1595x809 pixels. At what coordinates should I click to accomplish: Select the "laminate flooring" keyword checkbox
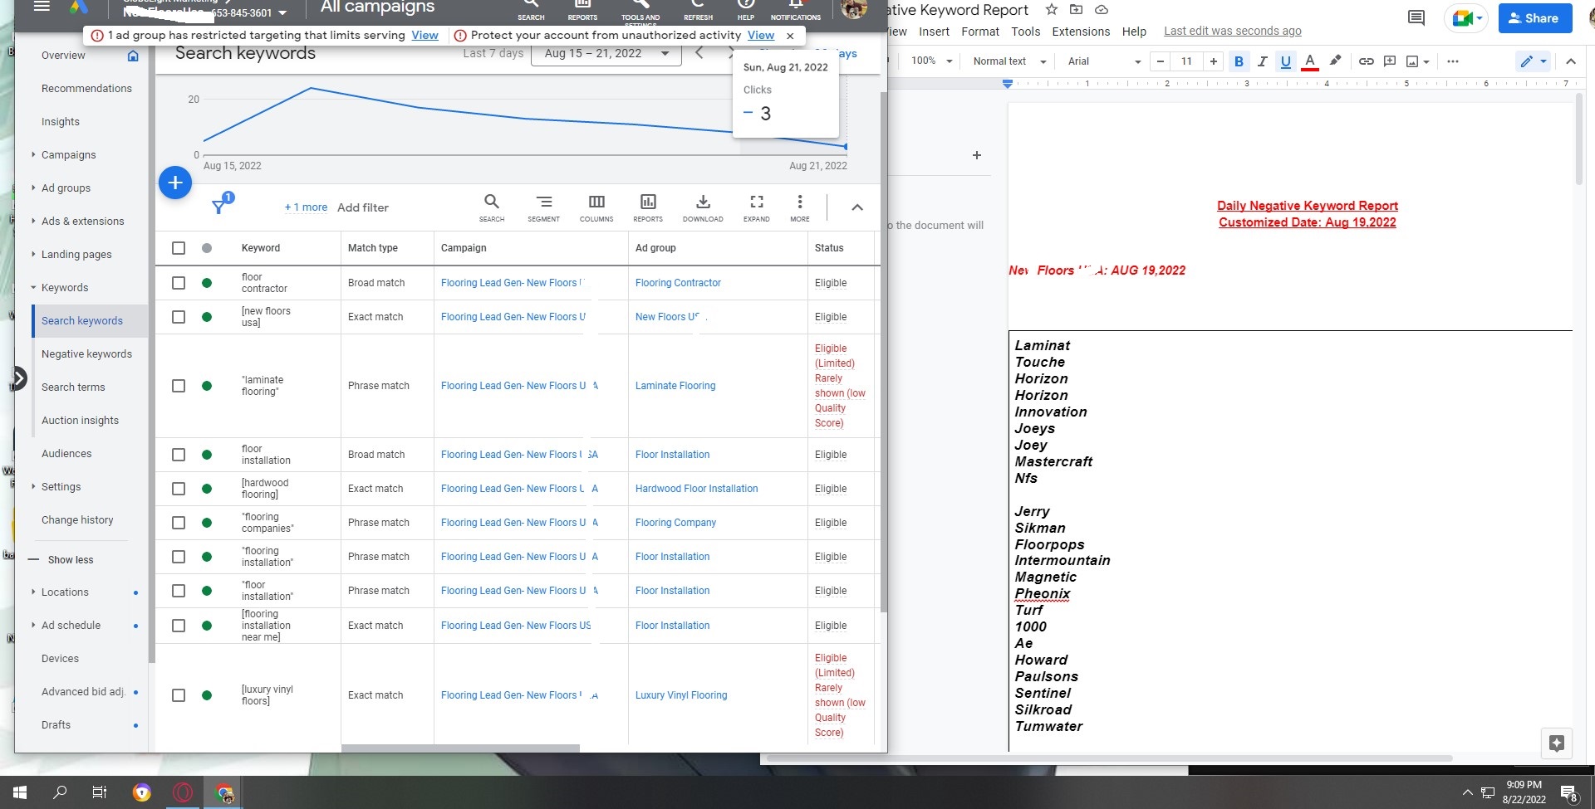pos(179,386)
